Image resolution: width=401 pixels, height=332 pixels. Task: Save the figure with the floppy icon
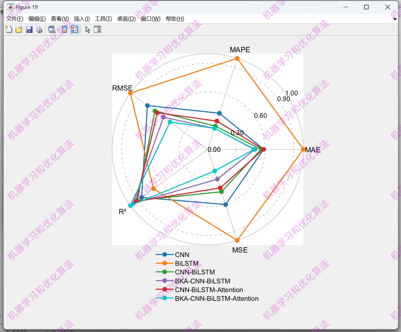click(x=29, y=29)
